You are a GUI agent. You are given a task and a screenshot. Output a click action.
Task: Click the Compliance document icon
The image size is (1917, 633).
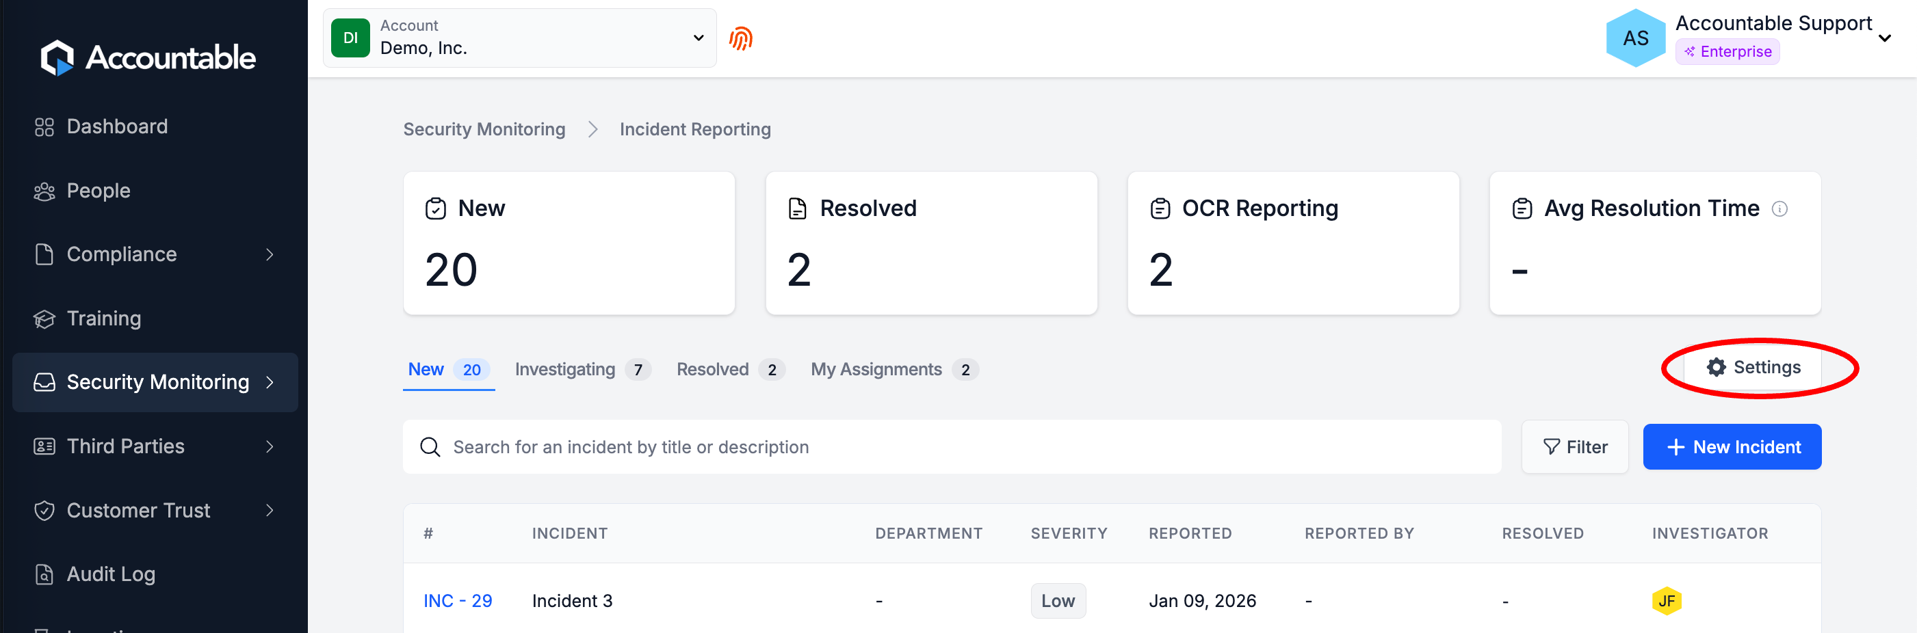(44, 254)
